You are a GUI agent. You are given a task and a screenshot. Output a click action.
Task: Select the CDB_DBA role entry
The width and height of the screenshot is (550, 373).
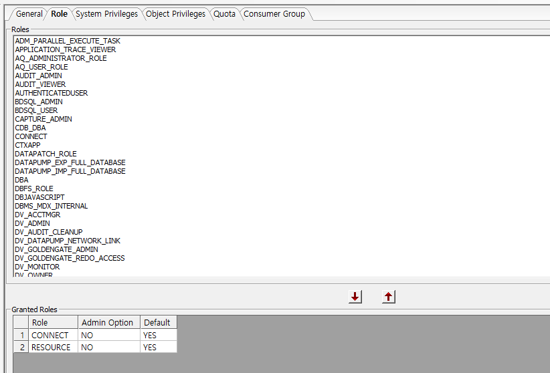coord(30,128)
